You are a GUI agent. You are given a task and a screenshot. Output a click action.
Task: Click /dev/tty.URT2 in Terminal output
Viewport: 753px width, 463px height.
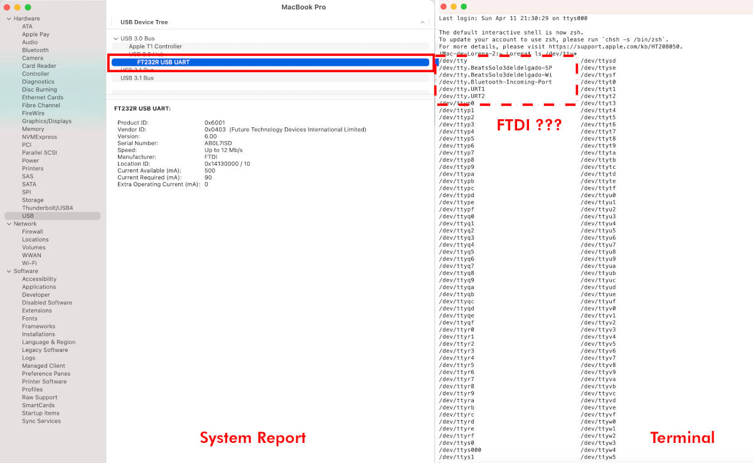462,96
